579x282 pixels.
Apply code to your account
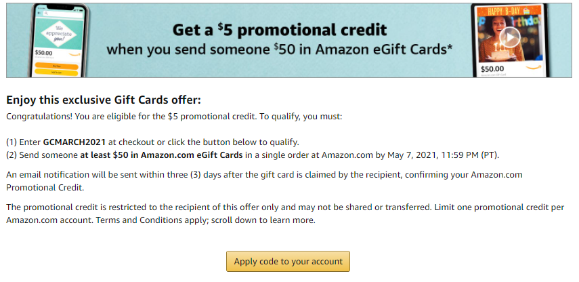click(x=288, y=261)
